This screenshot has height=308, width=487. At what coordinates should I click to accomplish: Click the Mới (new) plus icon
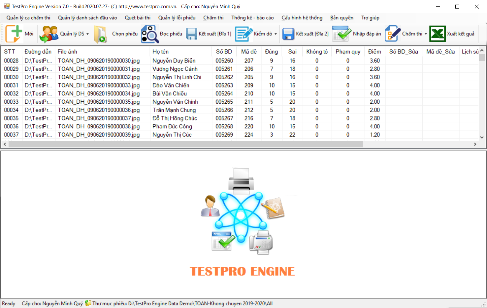[x=14, y=34]
